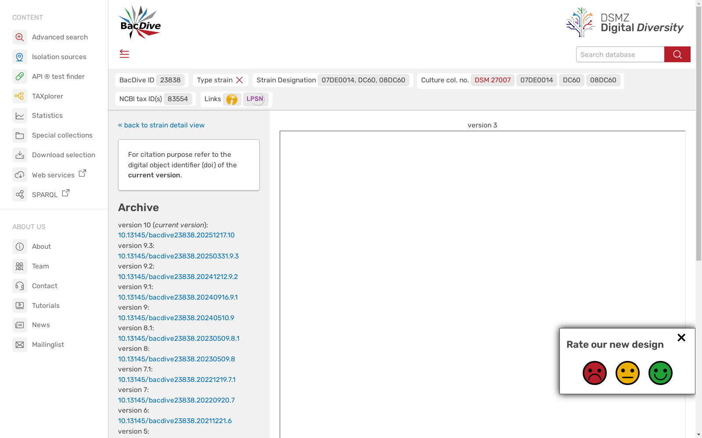The image size is (702, 438).
Task: Open DOI link 10.13145/bacdive23838.20250331.9.3
Action: point(178,256)
